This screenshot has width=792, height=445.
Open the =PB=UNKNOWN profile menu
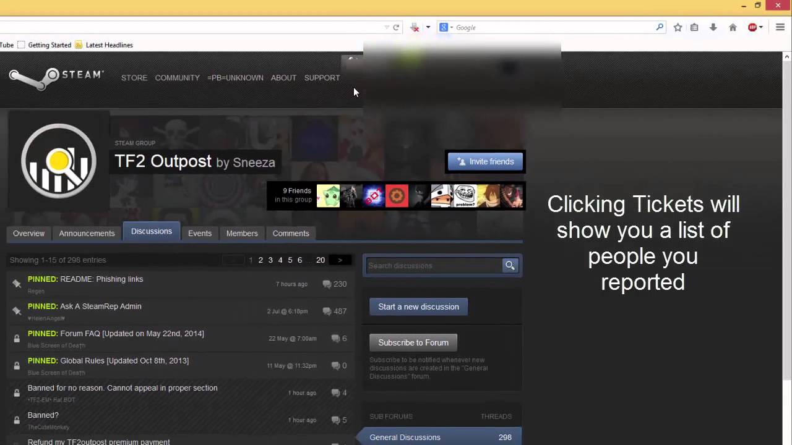(235, 78)
